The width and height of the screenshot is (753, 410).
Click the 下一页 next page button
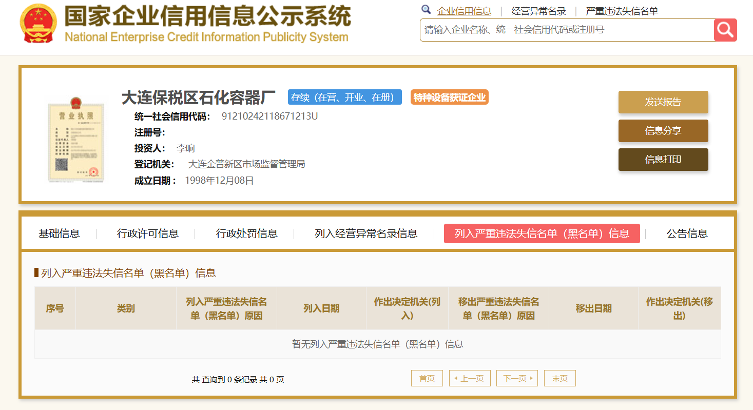tap(517, 378)
